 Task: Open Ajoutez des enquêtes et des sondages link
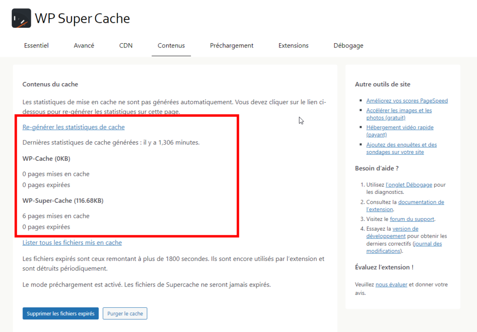(x=401, y=148)
